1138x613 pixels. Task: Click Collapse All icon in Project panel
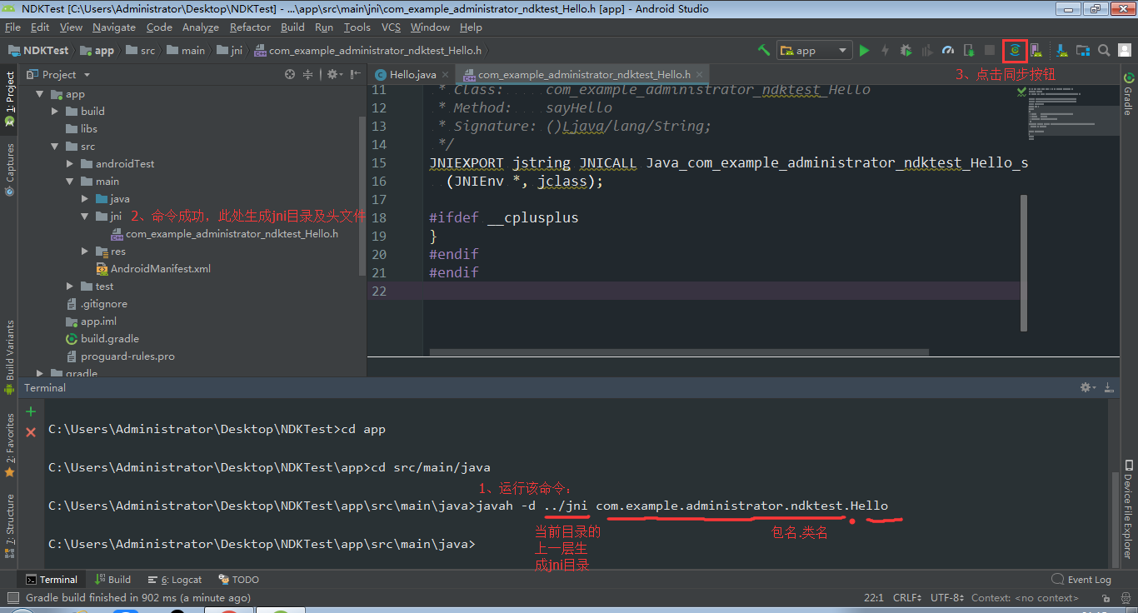308,74
